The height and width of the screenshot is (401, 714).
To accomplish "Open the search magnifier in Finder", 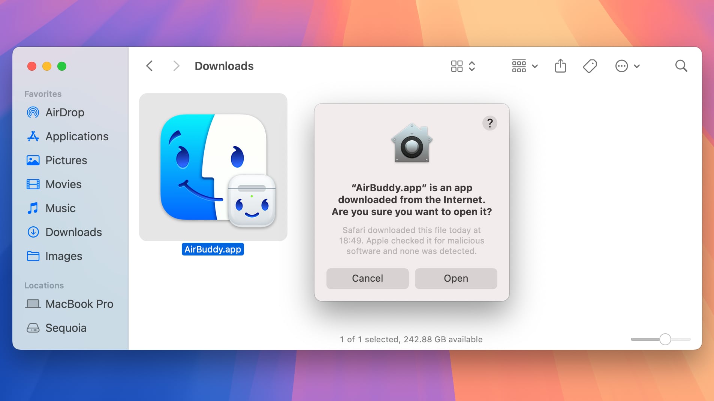I will pyautogui.click(x=681, y=66).
